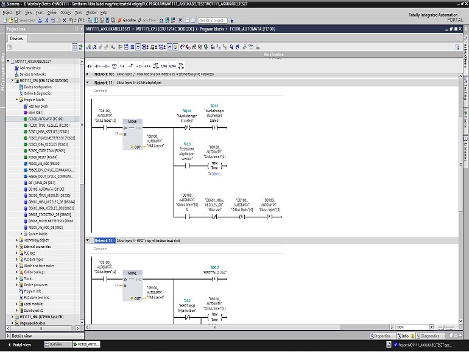The width and height of the screenshot is (469, 352).
Task: Open the Help menu
Action: pyautogui.click(x=104, y=12)
